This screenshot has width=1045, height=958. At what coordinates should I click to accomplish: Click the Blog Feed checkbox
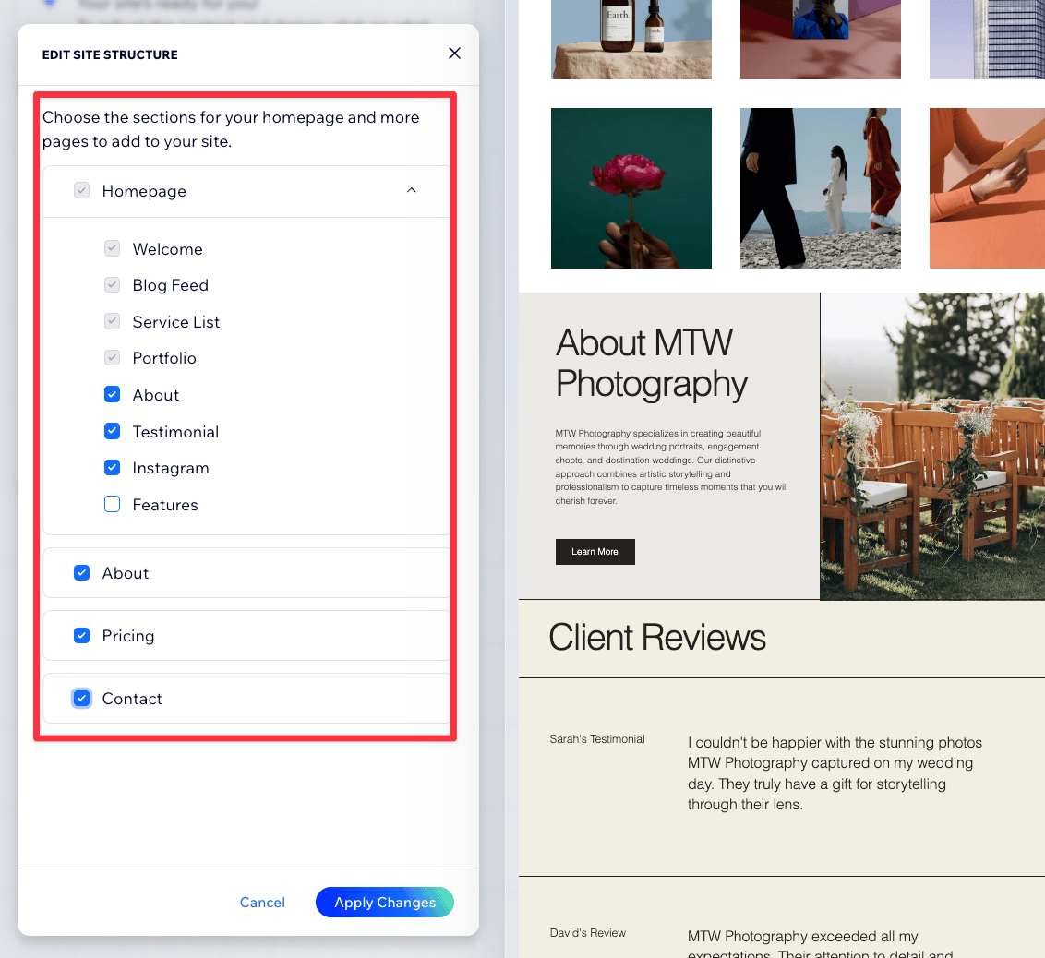click(x=112, y=285)
